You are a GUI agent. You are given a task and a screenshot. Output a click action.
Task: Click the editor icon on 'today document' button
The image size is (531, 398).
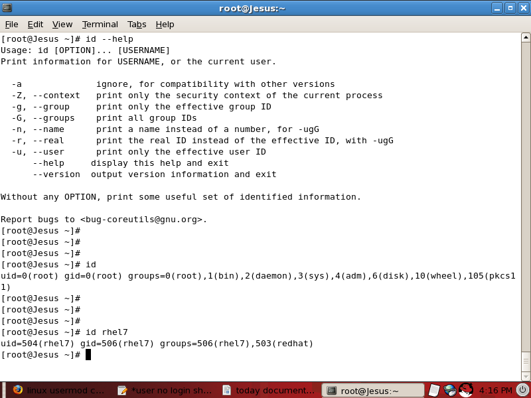click(x=228, y=390)
